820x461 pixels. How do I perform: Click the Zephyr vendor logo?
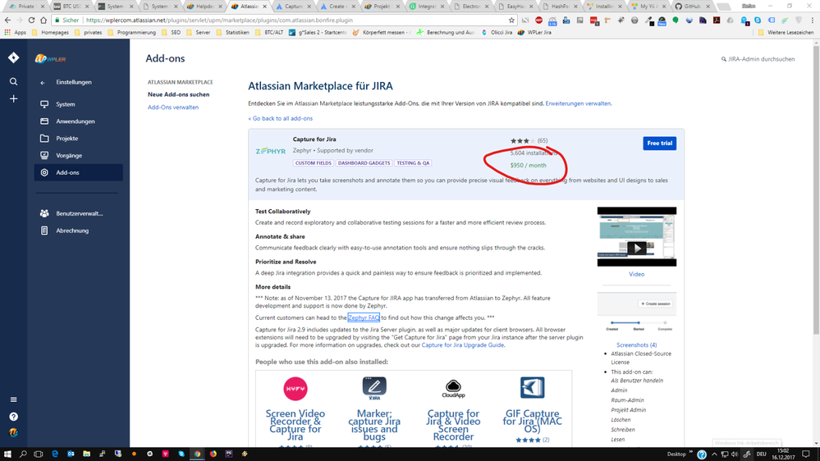[270, 151]
